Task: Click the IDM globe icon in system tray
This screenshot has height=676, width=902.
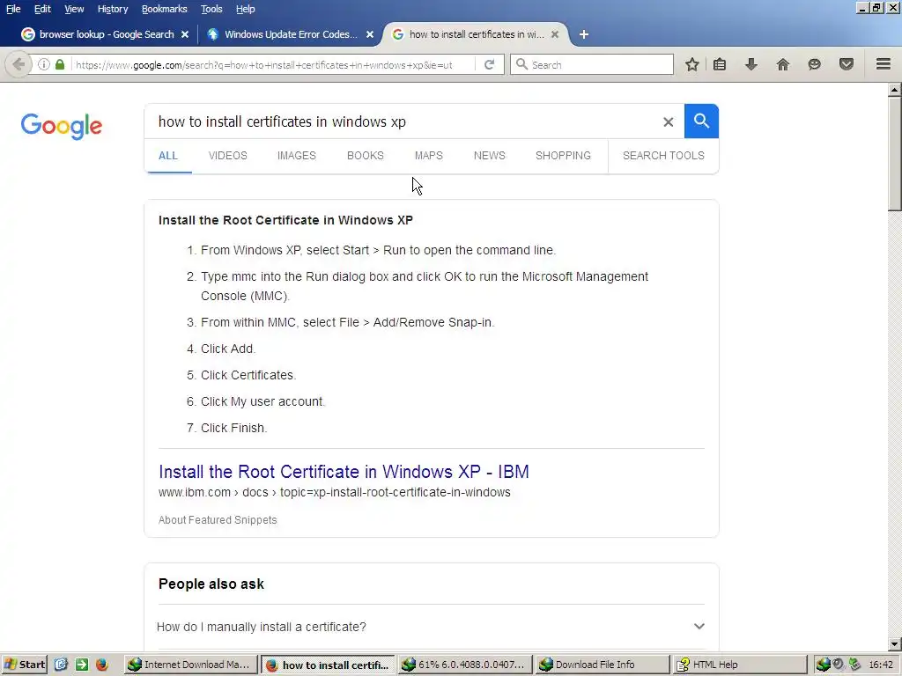Action: point(824,665)
